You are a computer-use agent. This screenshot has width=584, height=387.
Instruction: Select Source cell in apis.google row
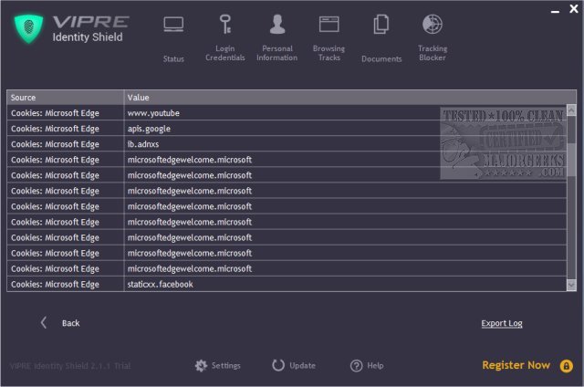[x=65, y=129]
